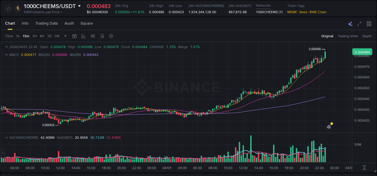Open the widgets layout grid icon
This screenshot has height=176, width=377.
(369, 23)
